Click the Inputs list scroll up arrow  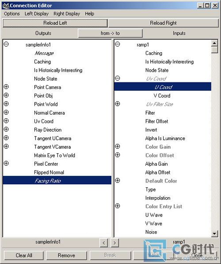(x=214, y=43)
